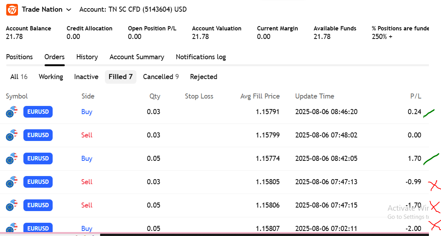Click the EUR/USD flag icon in the 1.15799 row

pos(12,136)
